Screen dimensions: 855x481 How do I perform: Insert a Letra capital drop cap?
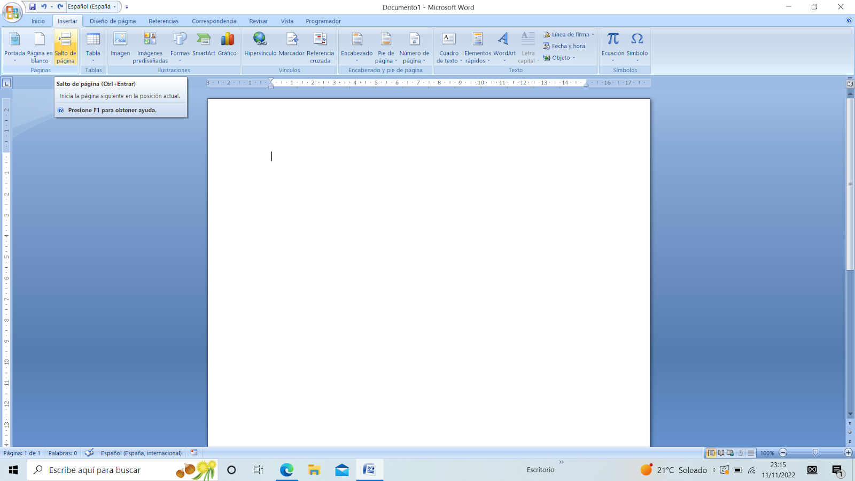coord(528,47)
